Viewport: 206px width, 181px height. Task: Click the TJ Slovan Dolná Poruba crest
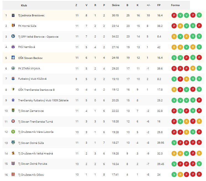pos(13,163)
